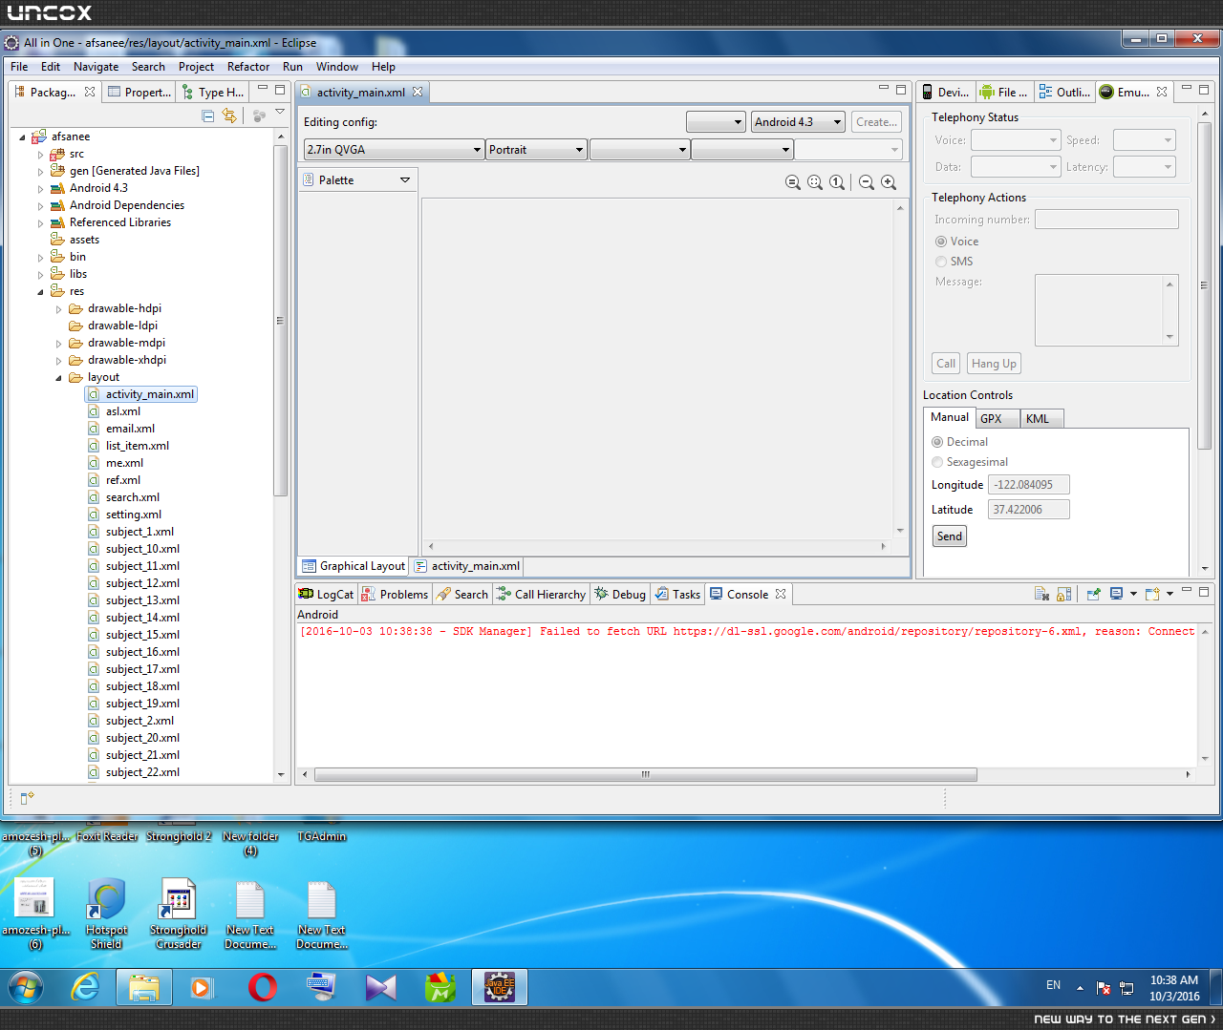1223x1030 pixels.
Task: Switch to the LogCat tab
Action: point(326,594)
